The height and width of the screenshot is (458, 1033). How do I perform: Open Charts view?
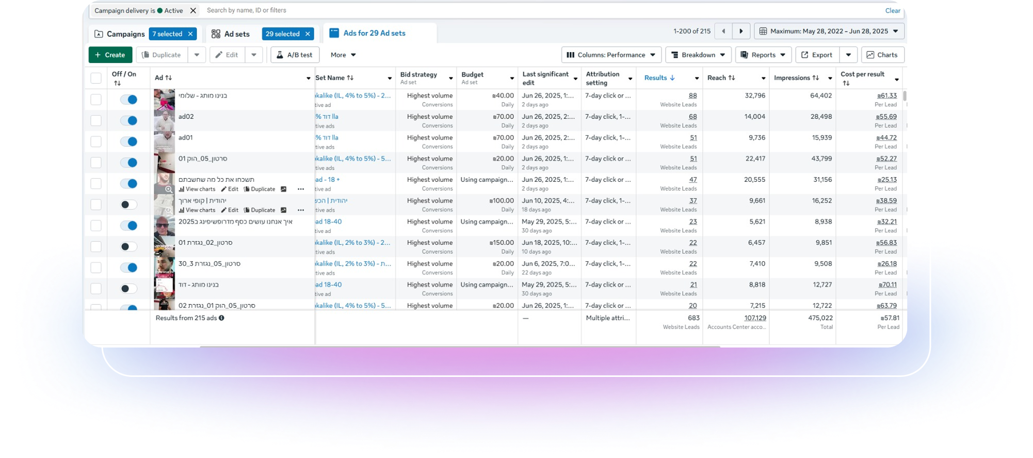coord(882,55)
